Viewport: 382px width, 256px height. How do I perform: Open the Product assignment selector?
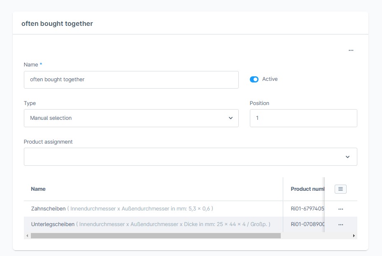[x=191, y=156]
